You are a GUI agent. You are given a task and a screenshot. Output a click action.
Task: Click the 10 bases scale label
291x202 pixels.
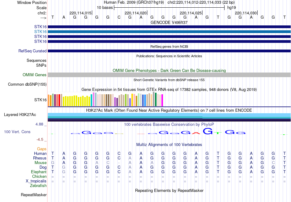pos(105,8)
